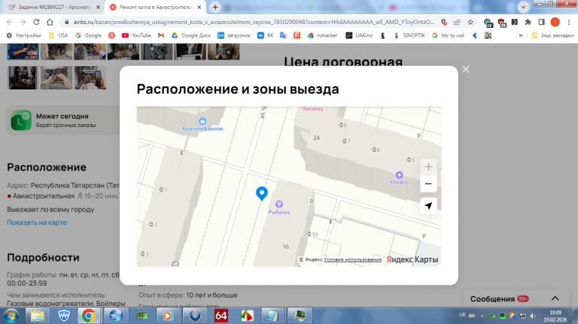Image resolution: width=578 pixels, height=324 pixels.
Task: Click the blue location pin on map
Action: pyautogui.click(x=262, y=193)
